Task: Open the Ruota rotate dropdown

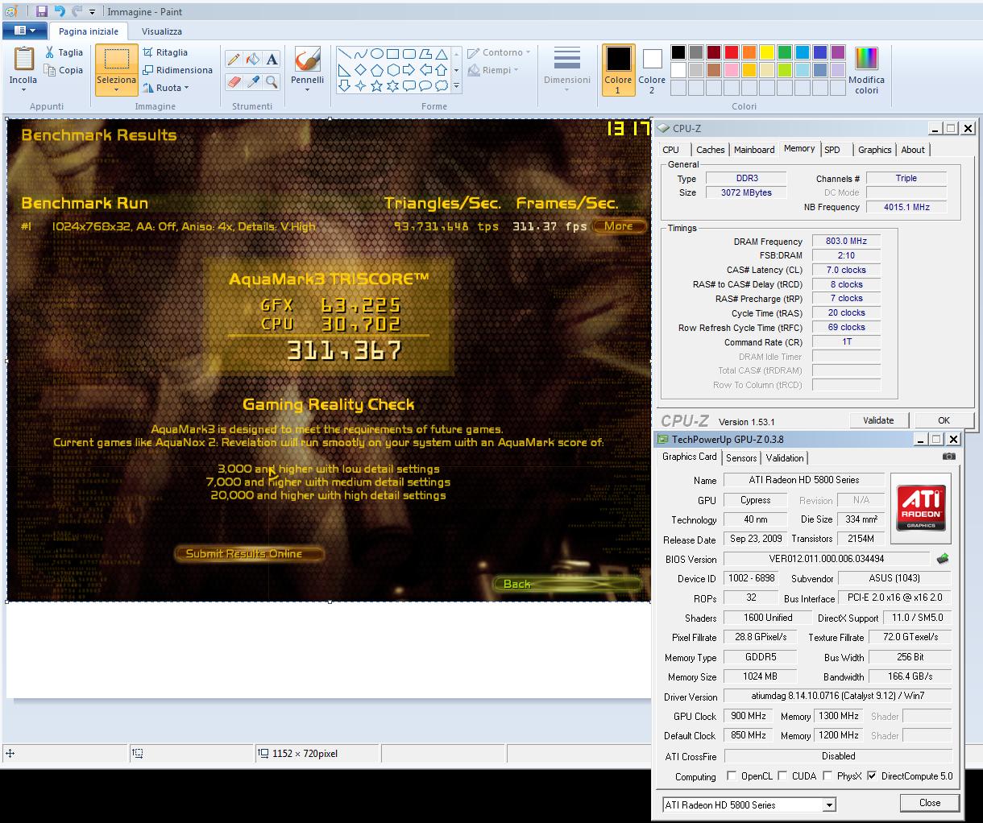Action: [167, 88]
